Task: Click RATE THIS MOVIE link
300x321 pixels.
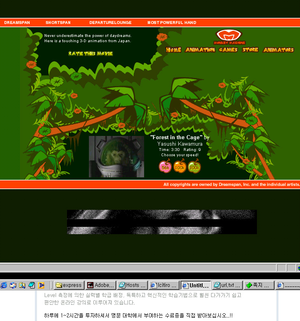Action: click(x=91, y=54)
